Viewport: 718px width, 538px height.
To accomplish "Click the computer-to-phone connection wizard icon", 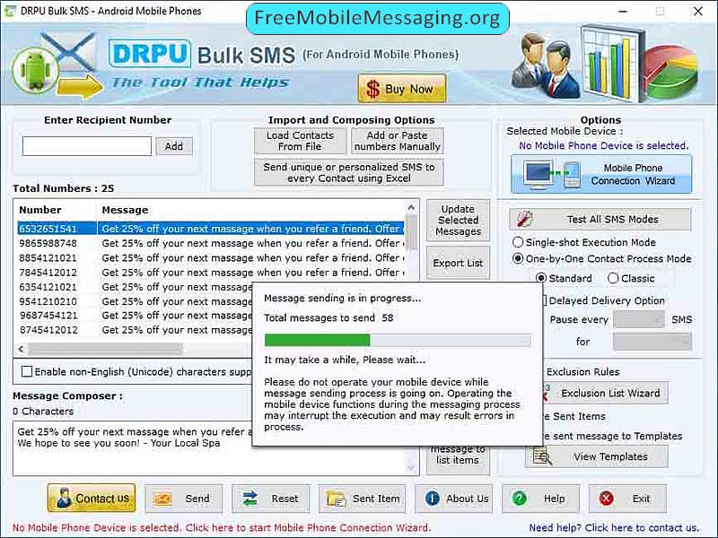I will point(553,174).
